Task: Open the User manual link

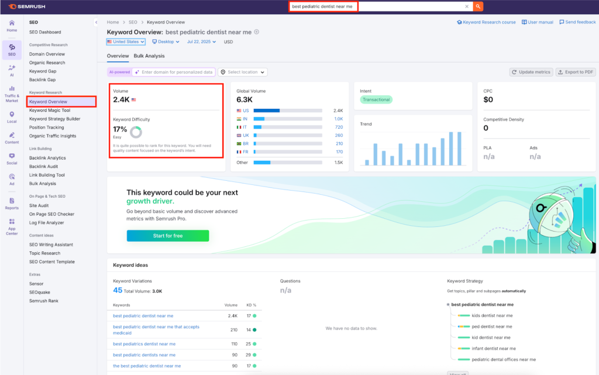Action: point(538,22)
